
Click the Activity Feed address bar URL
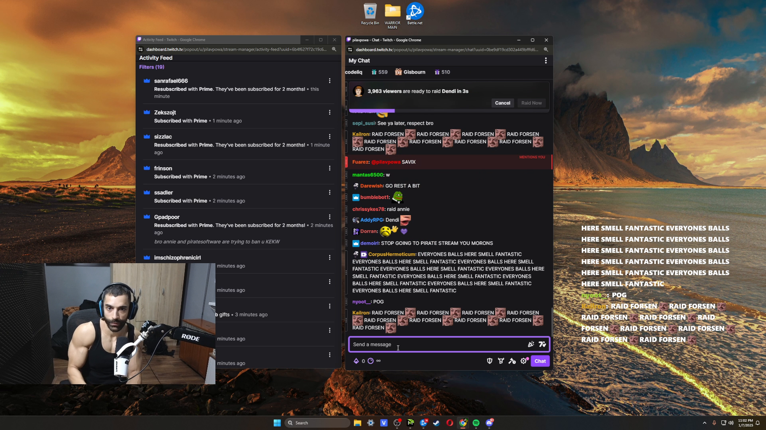point(237,49)
